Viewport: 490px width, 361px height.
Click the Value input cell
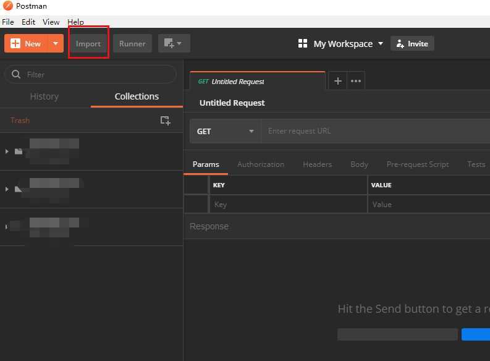click(429, 205)
